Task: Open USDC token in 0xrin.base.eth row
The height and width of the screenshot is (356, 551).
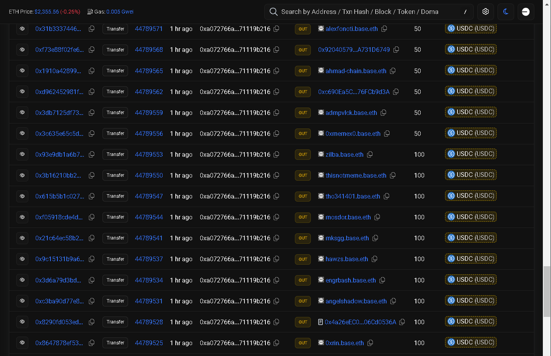Action: [x=471, y=342]
